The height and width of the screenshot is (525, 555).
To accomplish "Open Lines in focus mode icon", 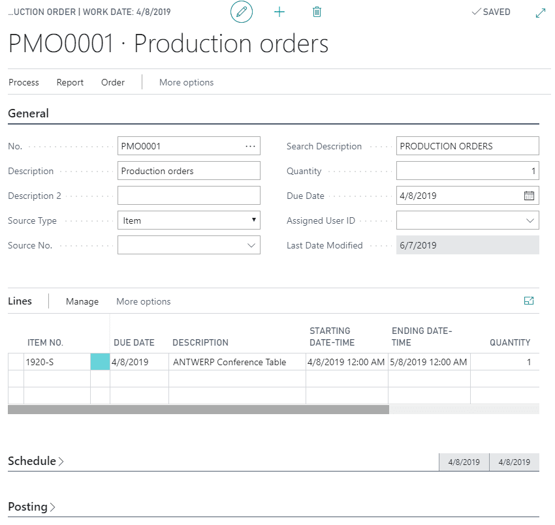I will (x=530, y=301).
